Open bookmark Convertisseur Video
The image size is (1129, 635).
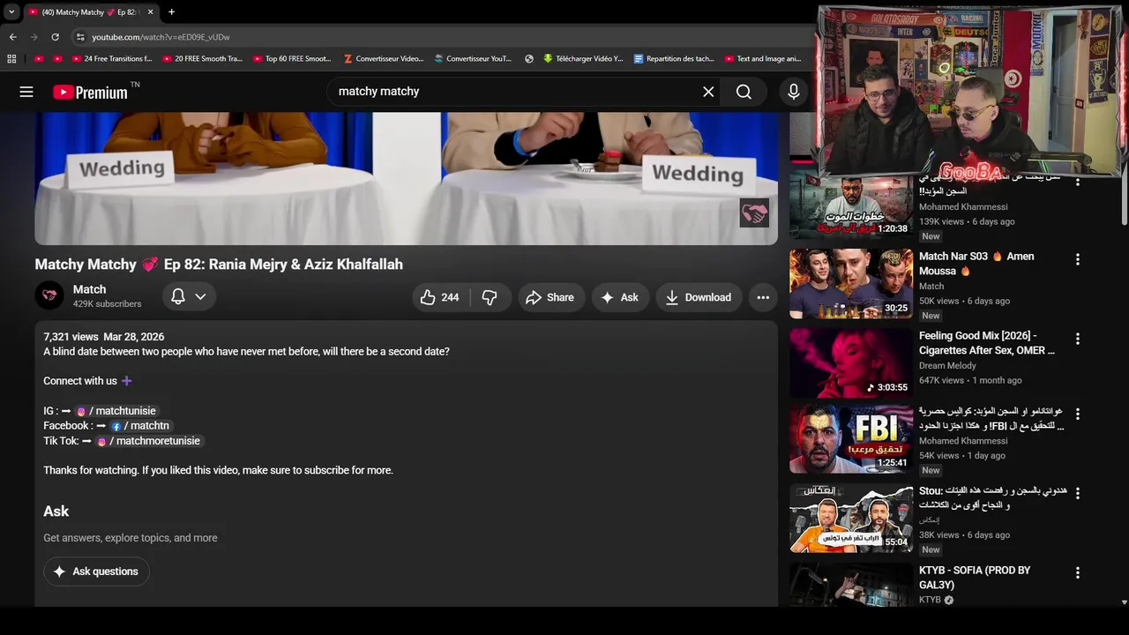click(x=384, y=59)
